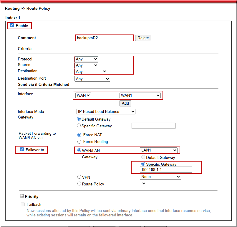The height and width of the screenshot is (227, 237).
Task: Open the LAN1 failover dropdown
Action: pyautogui.click(x=159, y=150)
